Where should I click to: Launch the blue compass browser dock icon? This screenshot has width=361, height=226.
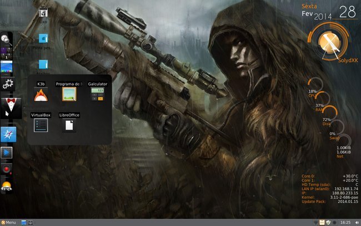click(8, 134)
